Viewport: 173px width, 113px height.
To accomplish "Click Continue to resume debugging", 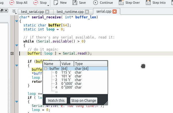I will pos(103,3).
